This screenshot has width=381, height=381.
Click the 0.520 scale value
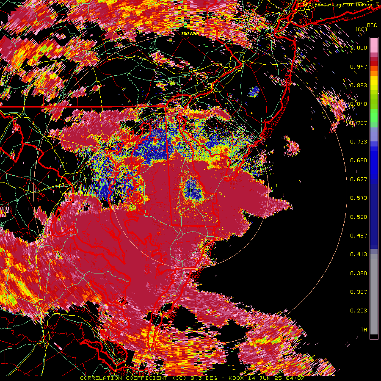[359, 217]
